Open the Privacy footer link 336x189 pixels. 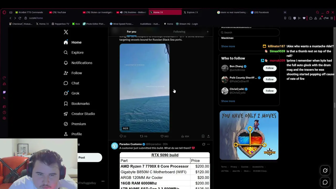[x=234, y=167]
